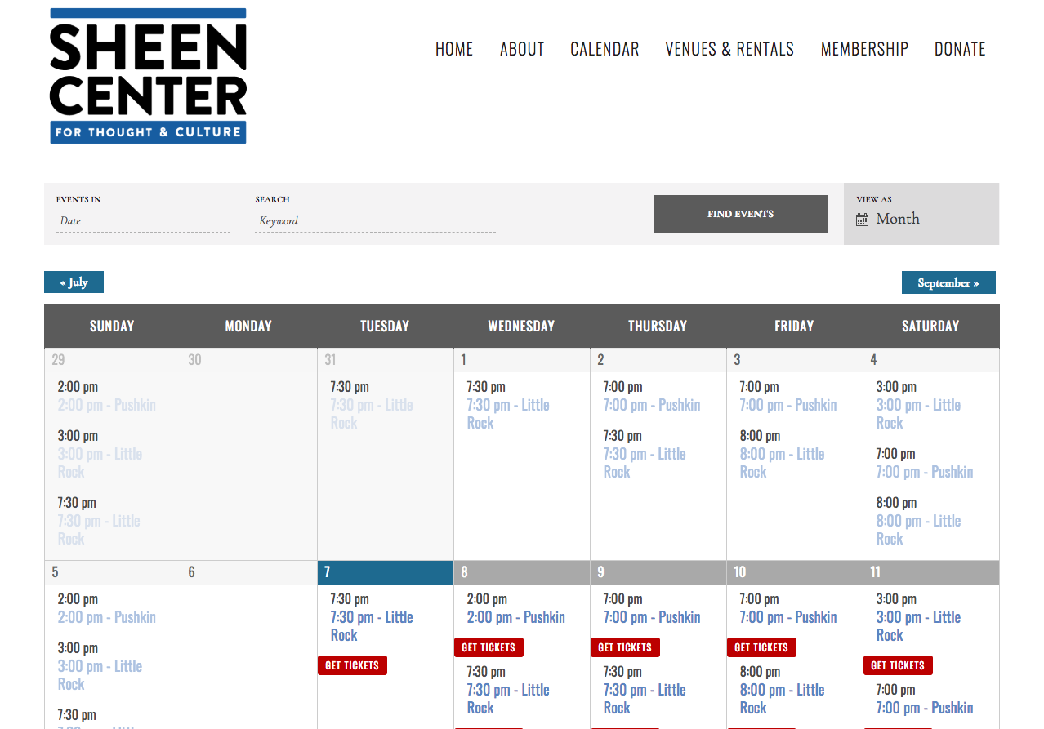Open the Home menu item
This screenshot has width=1044, height=729.
click(x=453, y=49)
